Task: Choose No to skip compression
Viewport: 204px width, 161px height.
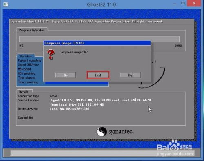Action: [66, 75]
